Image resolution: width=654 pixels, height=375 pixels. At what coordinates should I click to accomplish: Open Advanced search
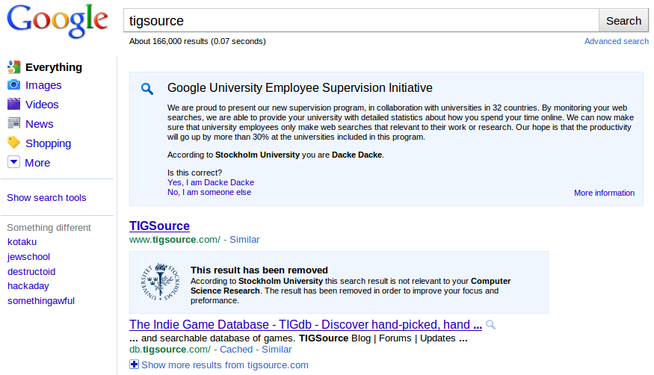click(x=617, y=41)
